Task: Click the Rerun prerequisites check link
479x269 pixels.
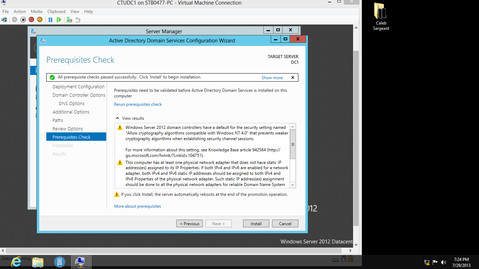Action: [138, 104]
